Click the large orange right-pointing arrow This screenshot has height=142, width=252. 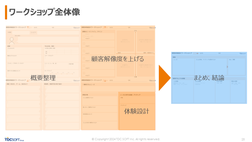[165, 78]
